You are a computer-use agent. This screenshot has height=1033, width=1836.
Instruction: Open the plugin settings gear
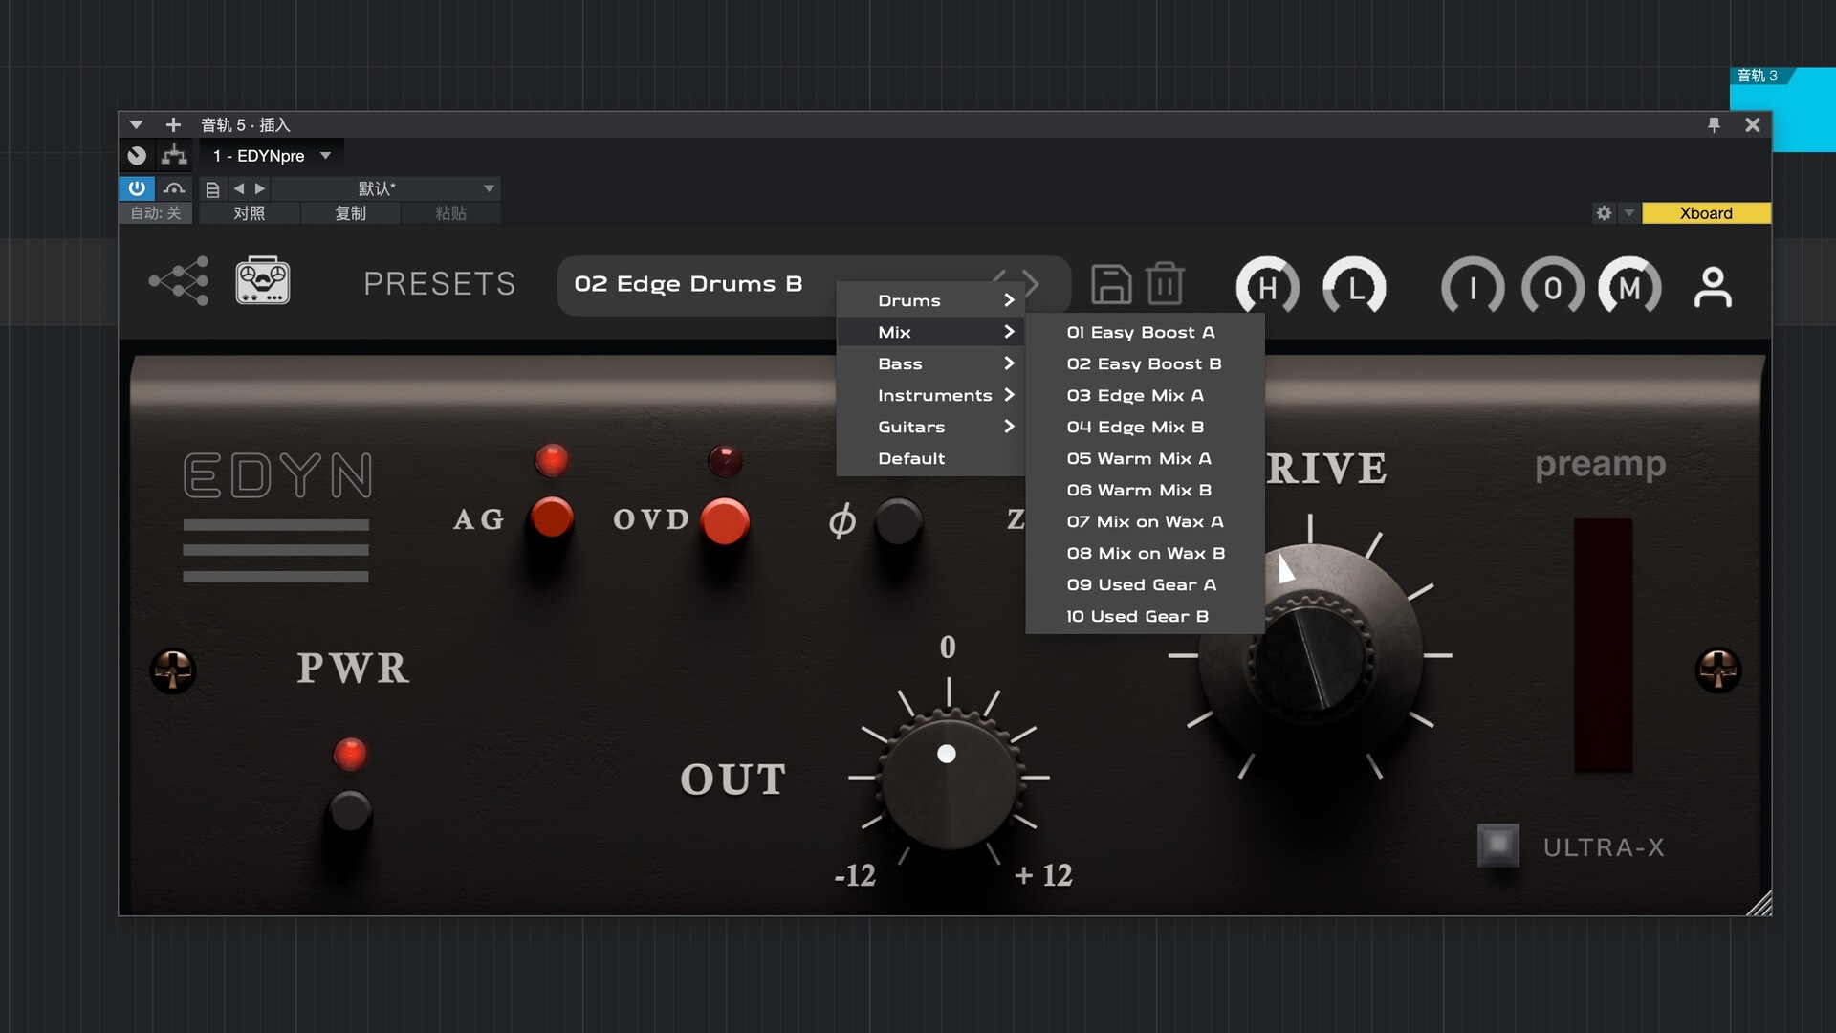[x=1604, y=213]
